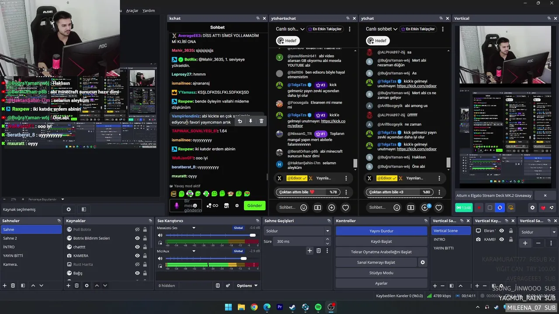The image size is (559, 314).
Task: Move scene up in Sahneler panel
Action: (x=33, y=286)
